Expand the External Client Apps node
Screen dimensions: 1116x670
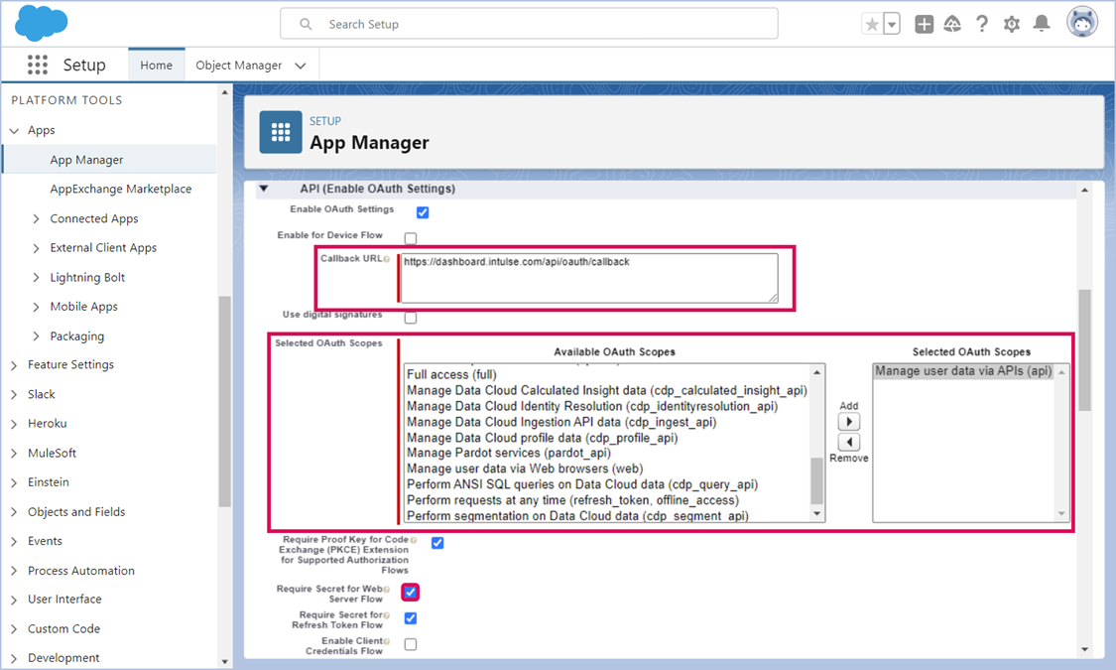tap(37, 248)
